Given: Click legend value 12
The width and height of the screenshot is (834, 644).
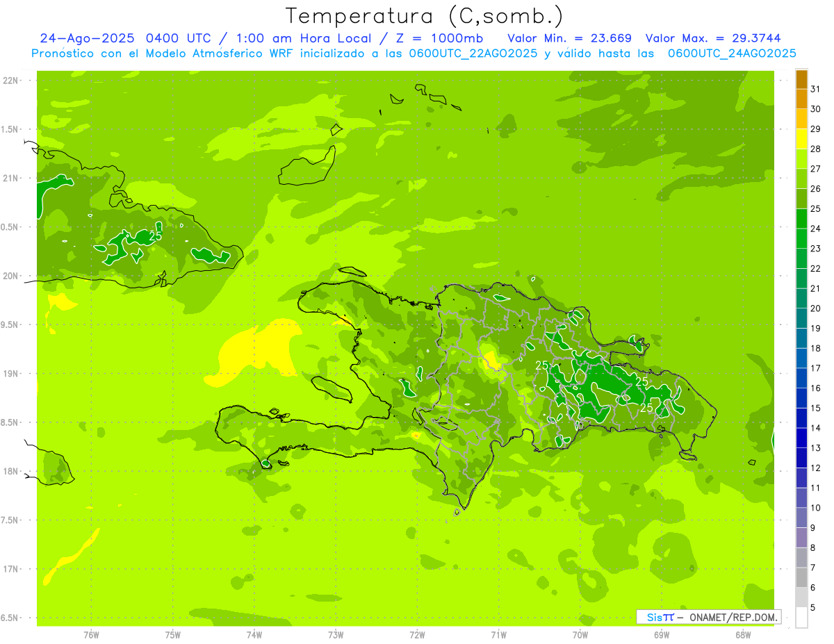Looking at the screenshot, I should (815, 468).
